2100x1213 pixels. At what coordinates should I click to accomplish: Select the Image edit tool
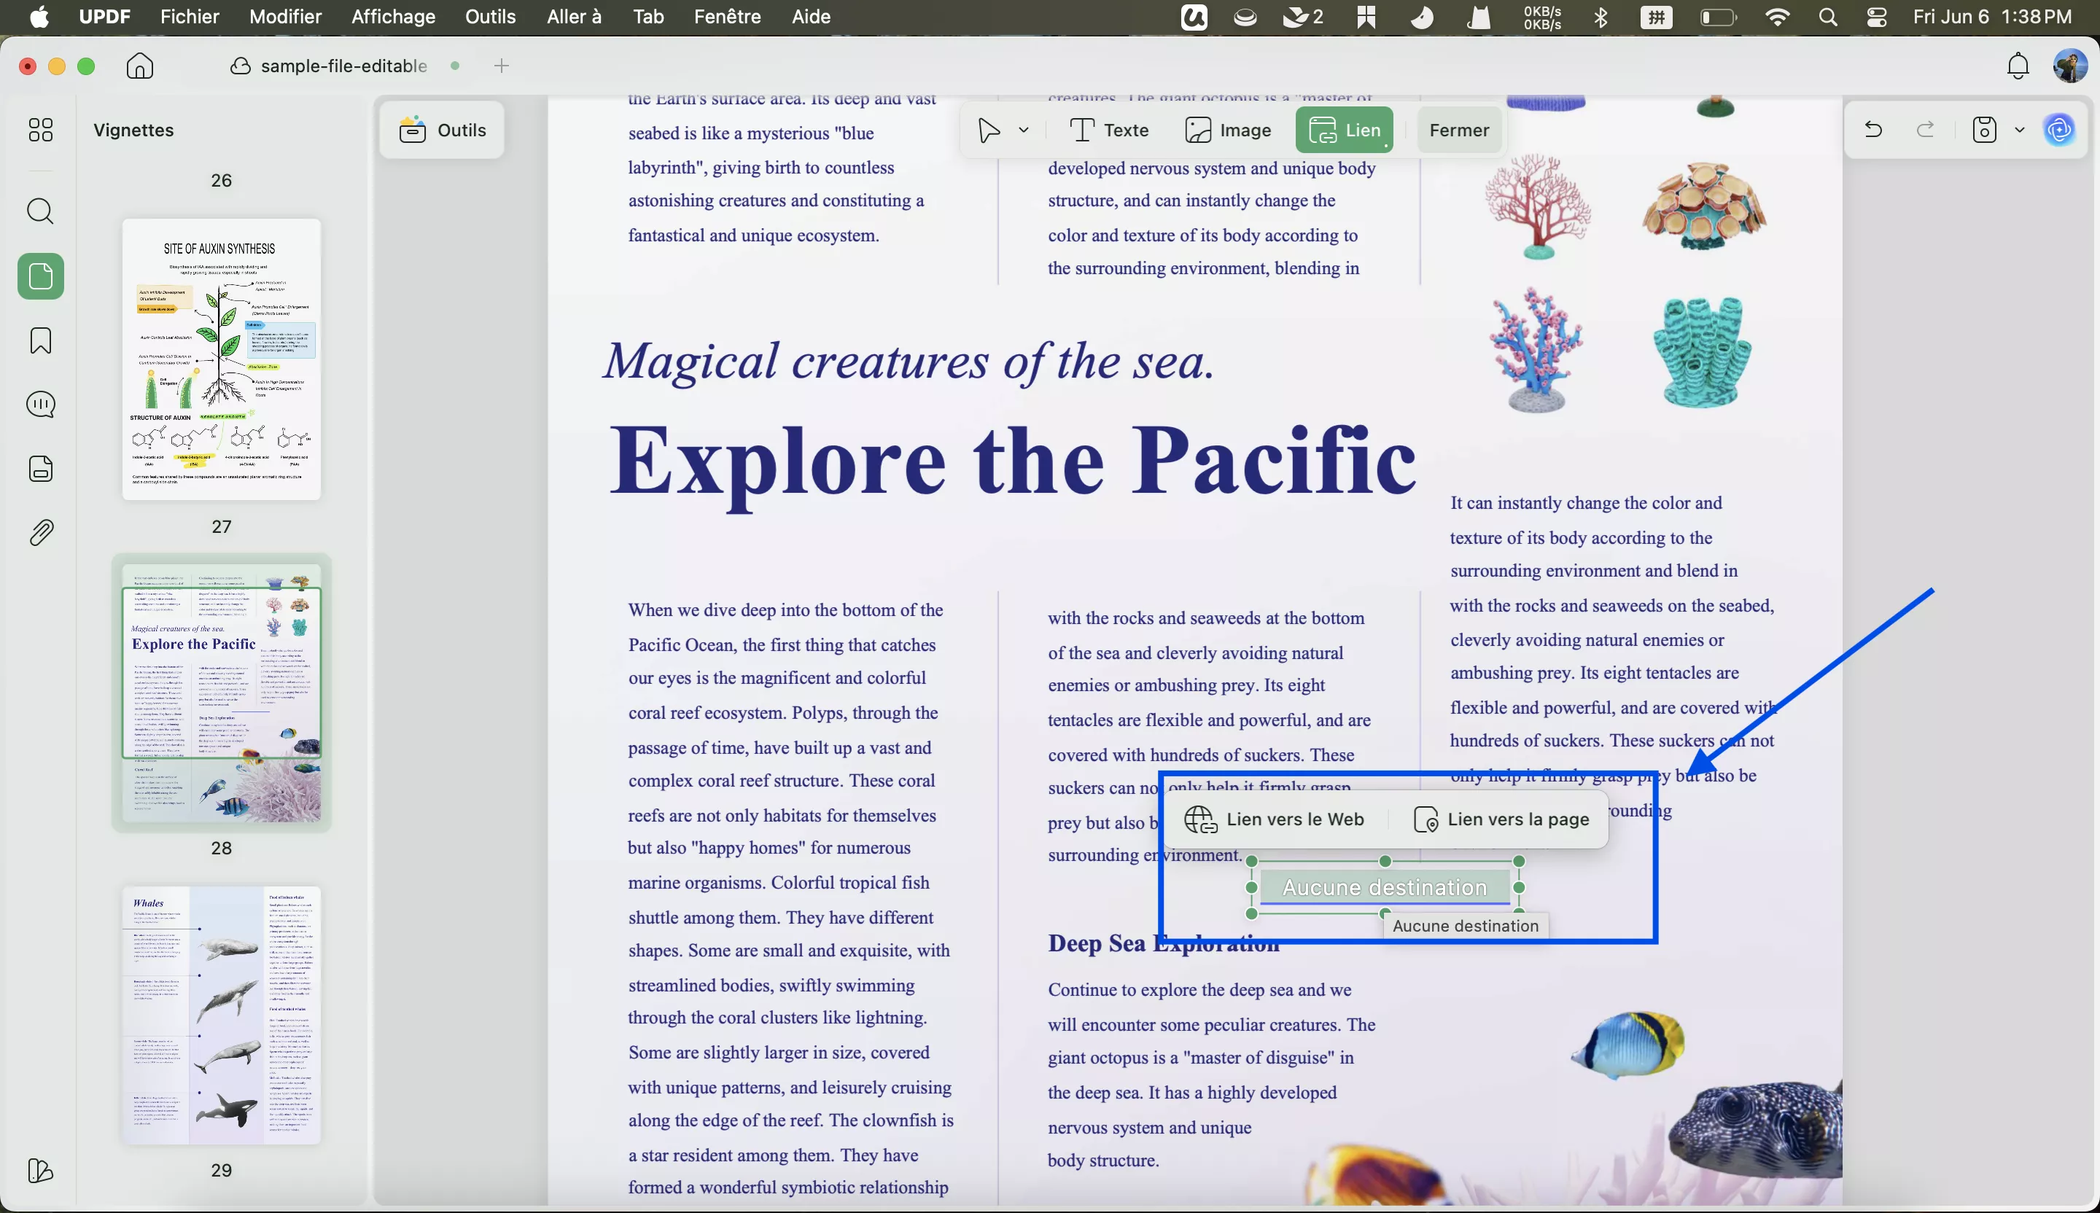click(1227, 130)
